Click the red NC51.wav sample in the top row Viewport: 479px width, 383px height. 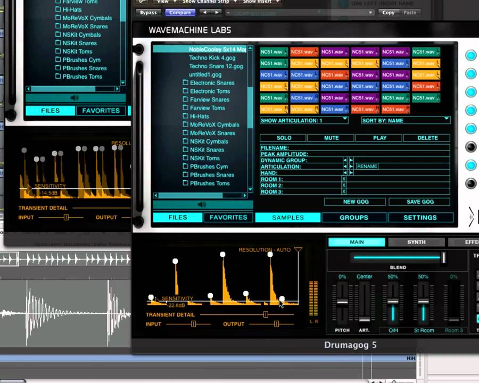click(304, 52)
